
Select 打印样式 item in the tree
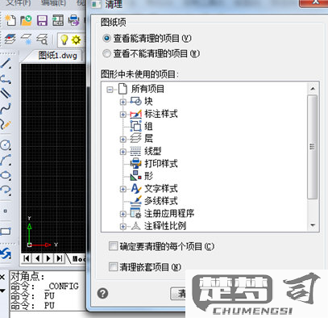(161, 163)
